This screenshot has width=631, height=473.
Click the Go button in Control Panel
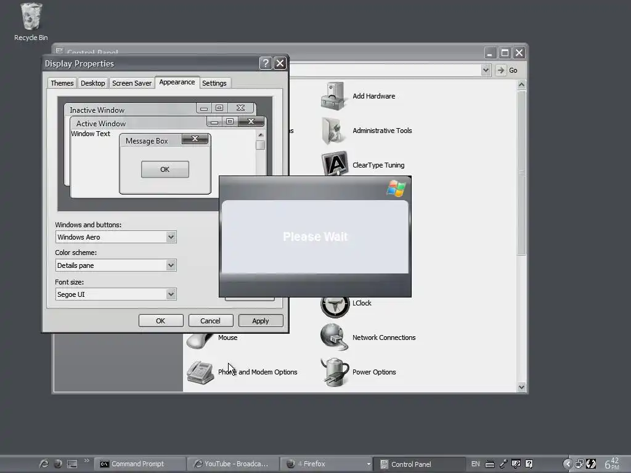coord(507,70)
